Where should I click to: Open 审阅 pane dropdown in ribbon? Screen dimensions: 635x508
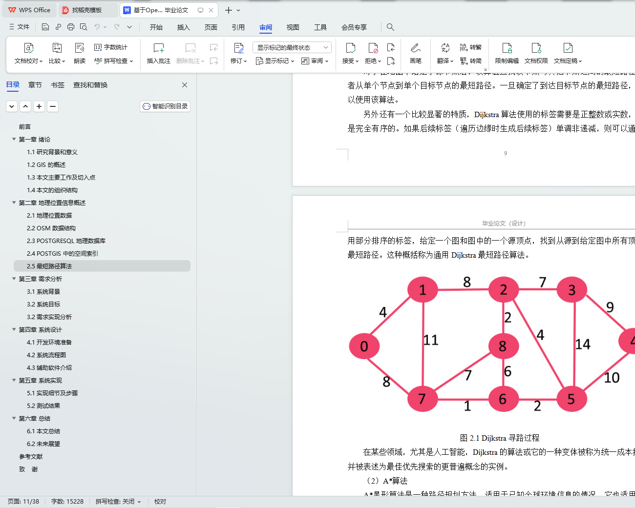(x=315, y=61)
